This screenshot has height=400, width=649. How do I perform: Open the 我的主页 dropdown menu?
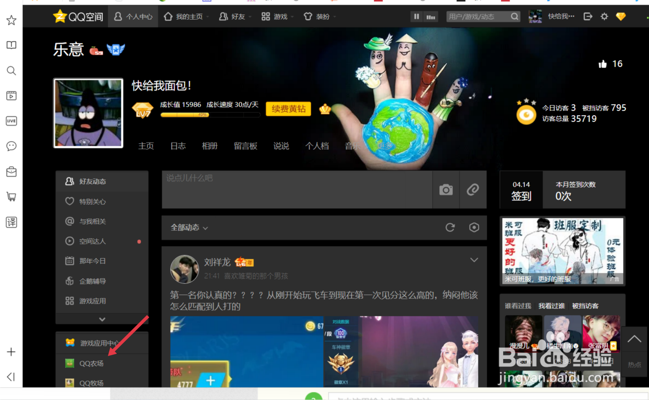(x=186, y=17)
